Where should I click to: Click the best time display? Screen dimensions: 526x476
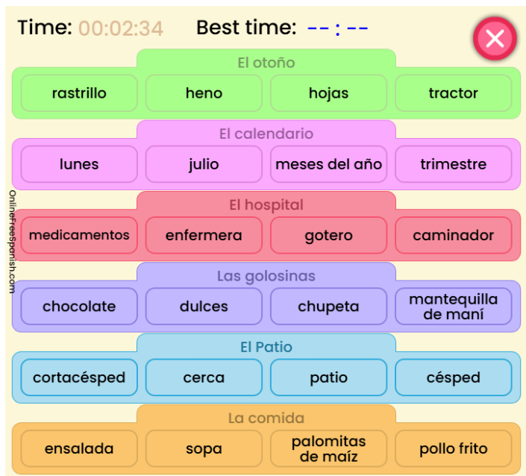(x=338, y=28)
